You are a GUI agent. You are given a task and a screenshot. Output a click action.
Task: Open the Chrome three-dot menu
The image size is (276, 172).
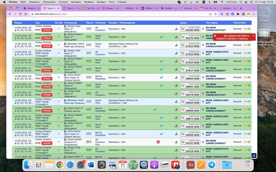253,14
